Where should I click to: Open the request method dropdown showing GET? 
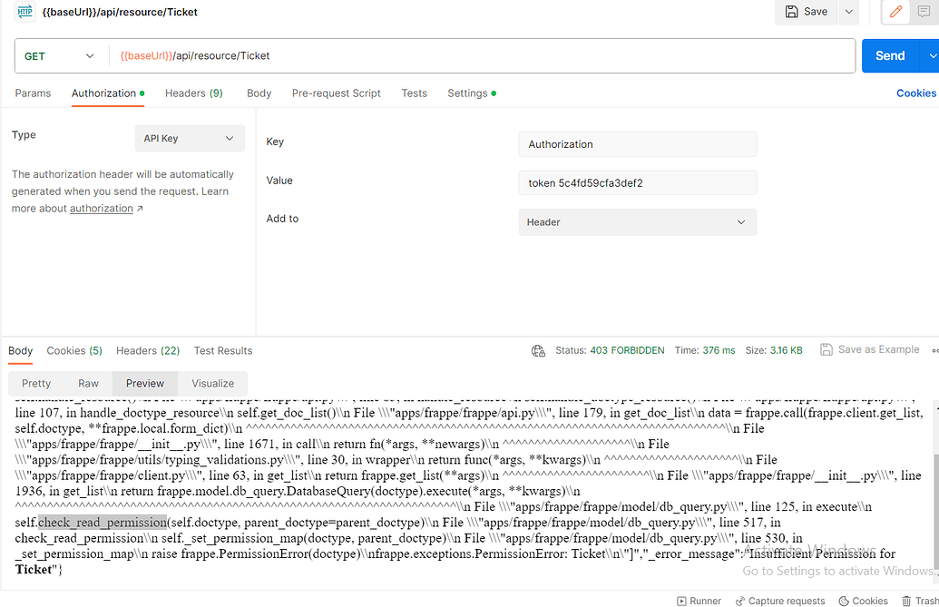[60, 55]
